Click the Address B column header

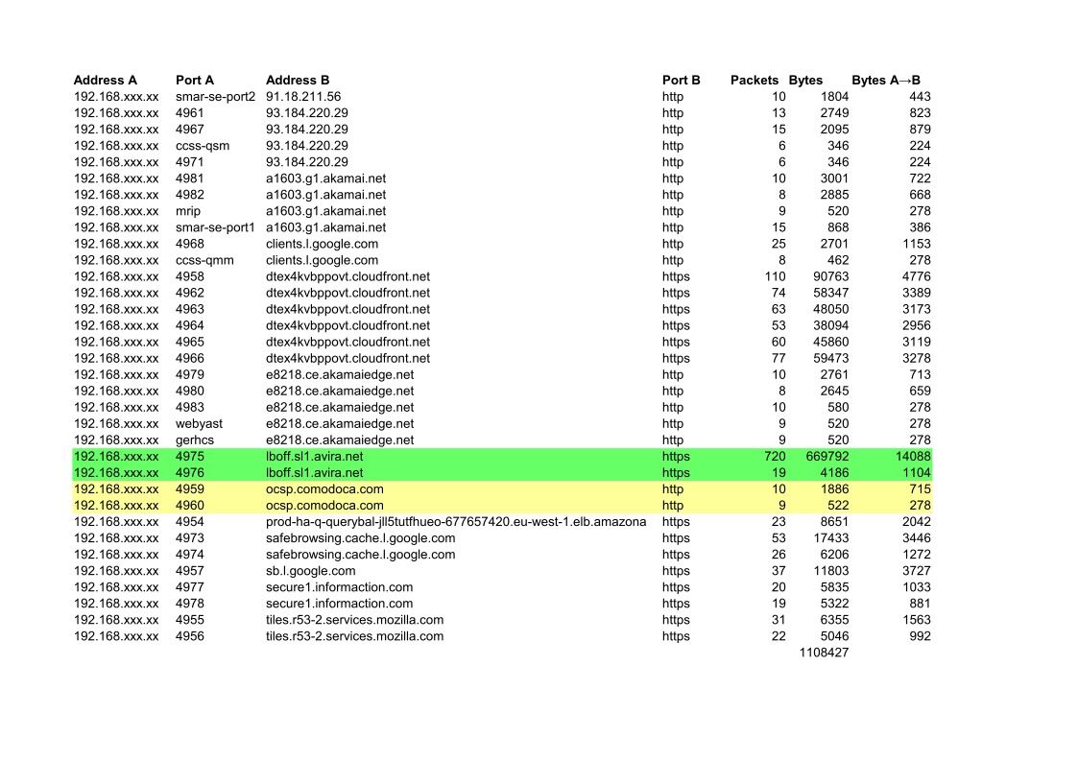pyautogui.click(x=298, y=81)
